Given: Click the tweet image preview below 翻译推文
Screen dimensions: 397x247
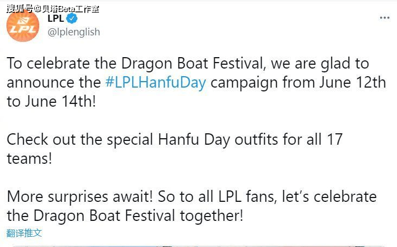Looking at the screenshot, I should pyautogui.click(x=199, y=246).
